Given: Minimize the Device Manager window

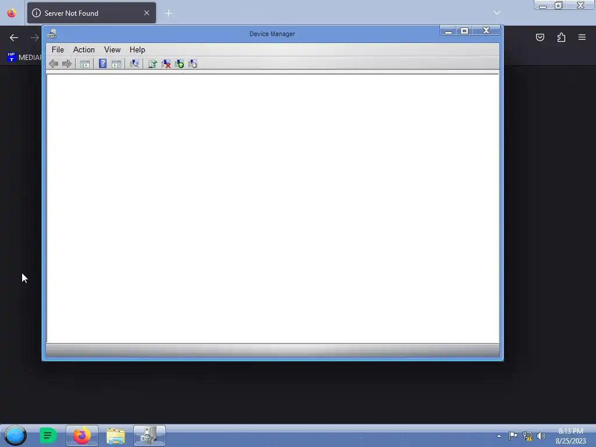Looking at the screenshot, I should pos(448,31).
